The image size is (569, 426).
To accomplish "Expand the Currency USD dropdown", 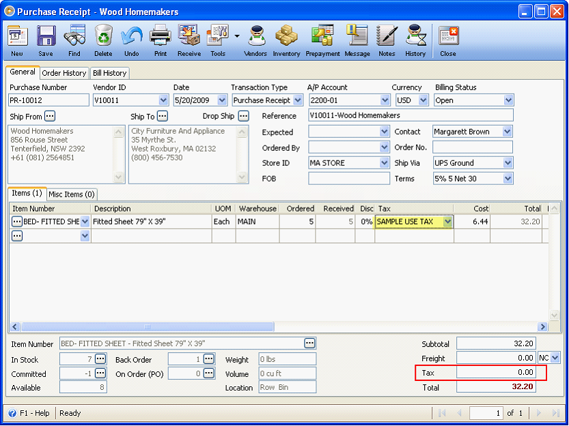I will [424, 100].
